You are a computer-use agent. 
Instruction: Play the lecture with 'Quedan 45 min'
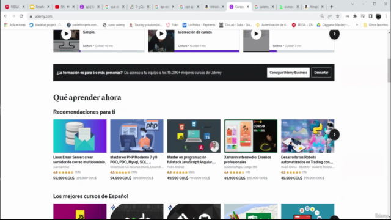(x=67, y=34)
